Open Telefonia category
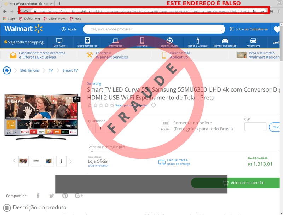Viewport: 283px width, 215px height. pos(142,42)
